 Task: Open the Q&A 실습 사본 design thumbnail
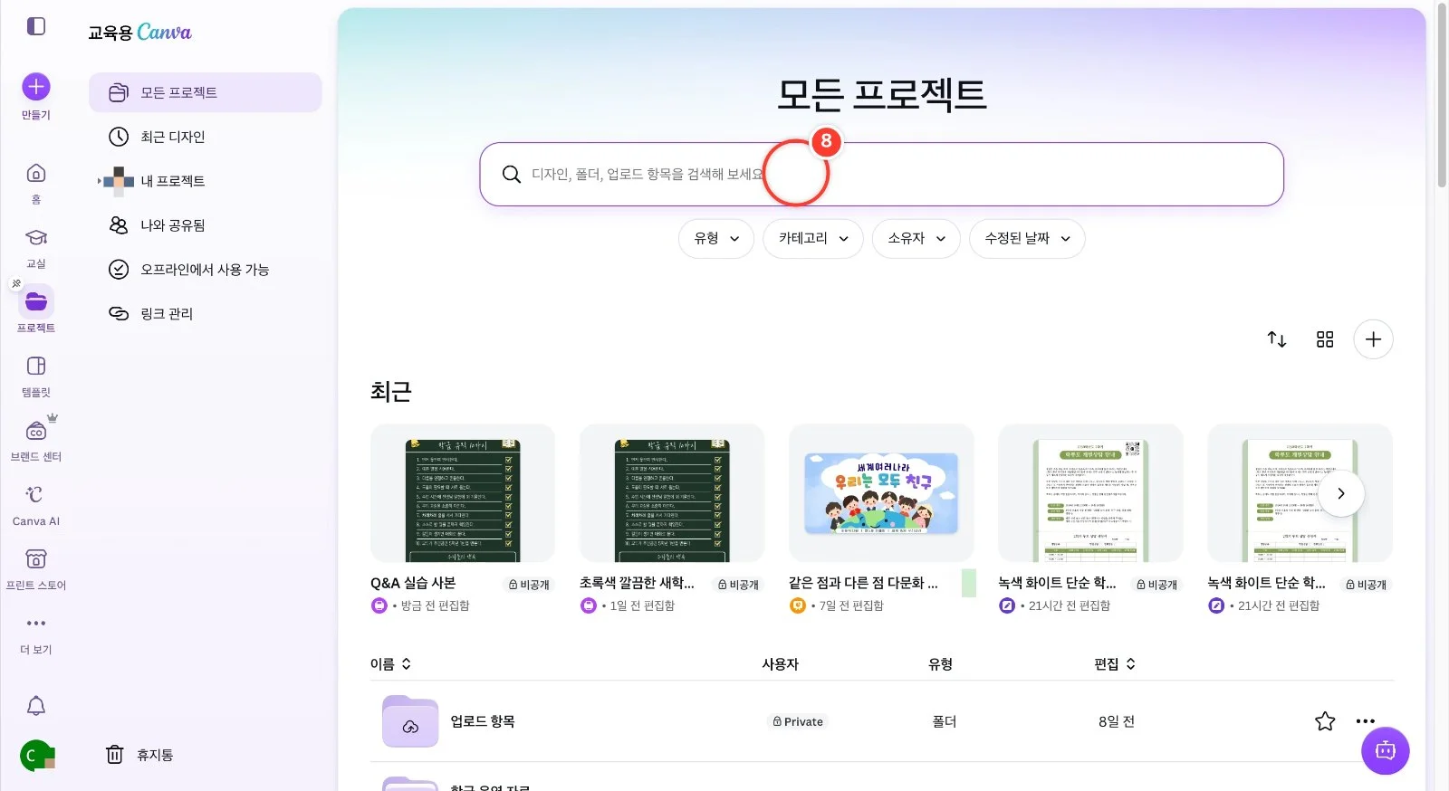pyautogui.click(x=463, y=493)
